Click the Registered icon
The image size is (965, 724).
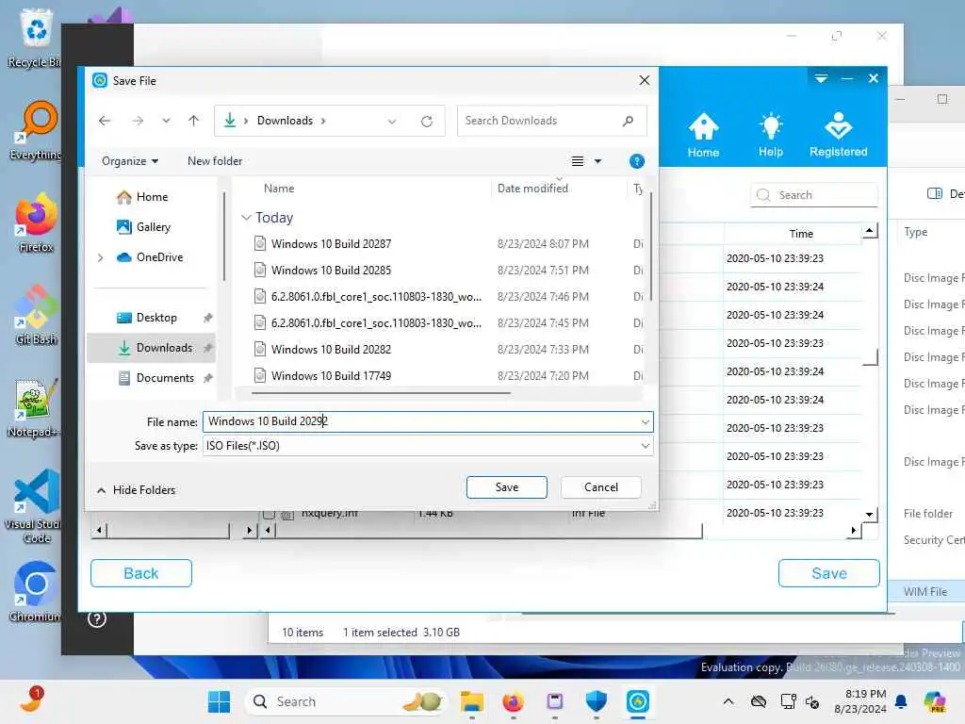click(x=838, y=136)
